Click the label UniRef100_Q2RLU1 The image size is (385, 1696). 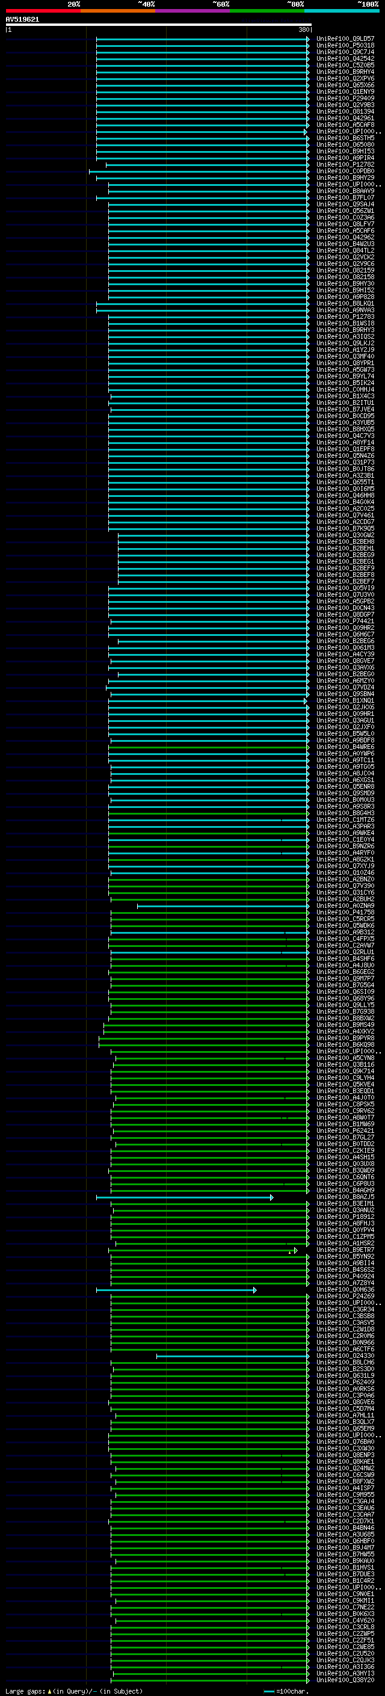pos(345,952)
